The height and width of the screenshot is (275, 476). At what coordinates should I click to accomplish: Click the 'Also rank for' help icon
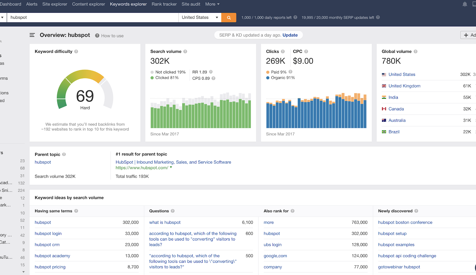[292, 211]
